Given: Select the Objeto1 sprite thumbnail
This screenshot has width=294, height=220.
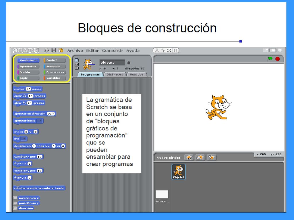Looking at the screenshot, I should coord(179,172).
